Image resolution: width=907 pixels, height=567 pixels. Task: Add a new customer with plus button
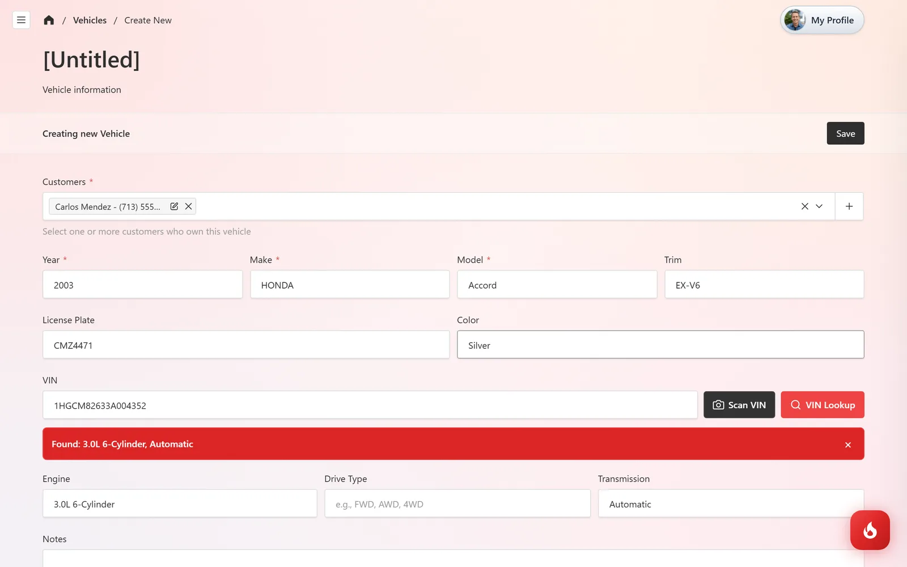coord(849,206)
